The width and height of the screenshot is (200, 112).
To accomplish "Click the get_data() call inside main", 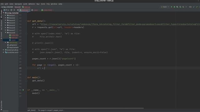I will coord(38,81).
